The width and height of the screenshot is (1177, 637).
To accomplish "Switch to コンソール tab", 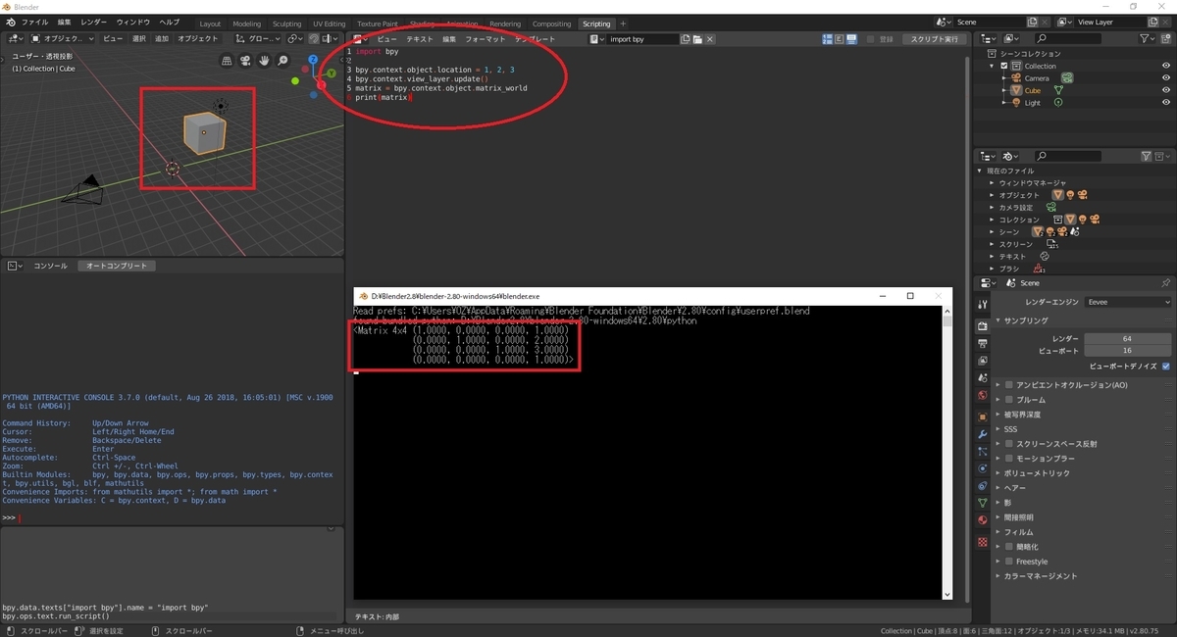I will click(50, 266).
